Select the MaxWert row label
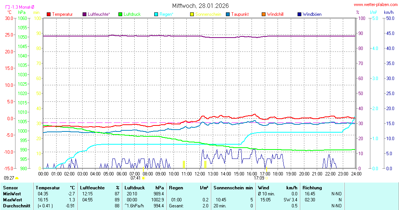 (12, 199)
